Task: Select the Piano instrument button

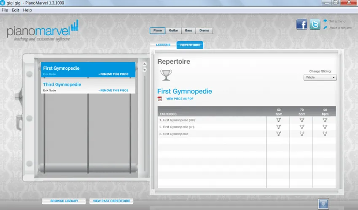Action: click(158, 31)
